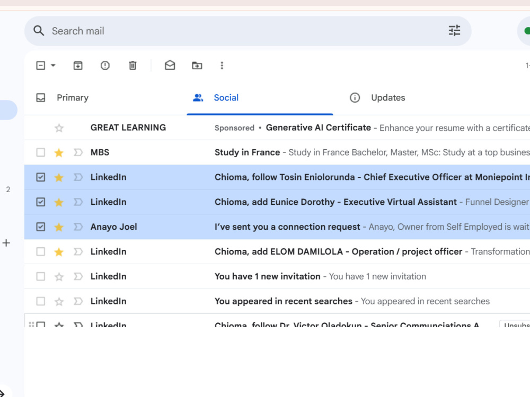The width and height of the screenshot is (530, 397).
Task: Toggle importance marker on Eunice Dorothy email
Action: 78,202
